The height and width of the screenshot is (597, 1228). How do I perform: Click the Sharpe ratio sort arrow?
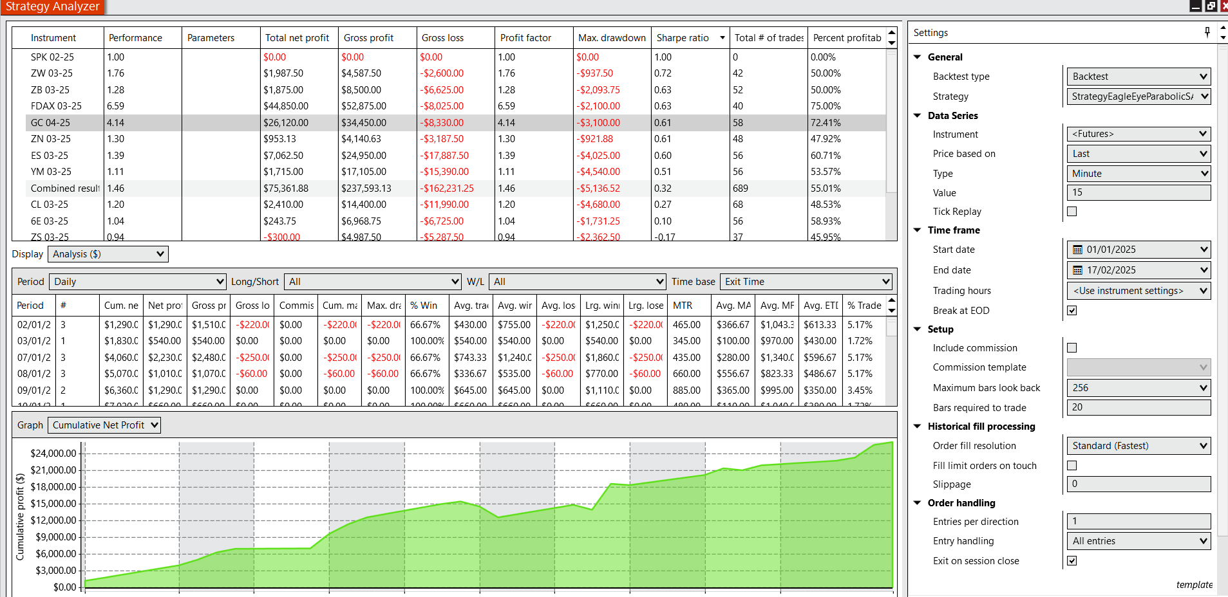pos(722,38)
